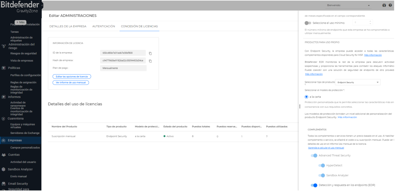Open Equipos y máquinas virtuales item
Image resolution: width=395 pixels, height=191 pixels.
(23, 126)
